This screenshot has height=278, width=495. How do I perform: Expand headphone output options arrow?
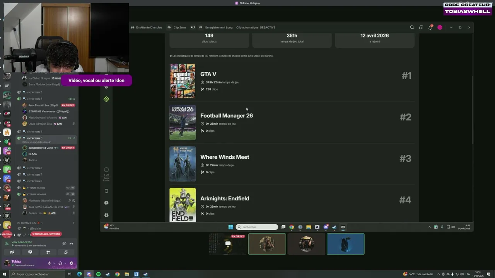(65, 263)
